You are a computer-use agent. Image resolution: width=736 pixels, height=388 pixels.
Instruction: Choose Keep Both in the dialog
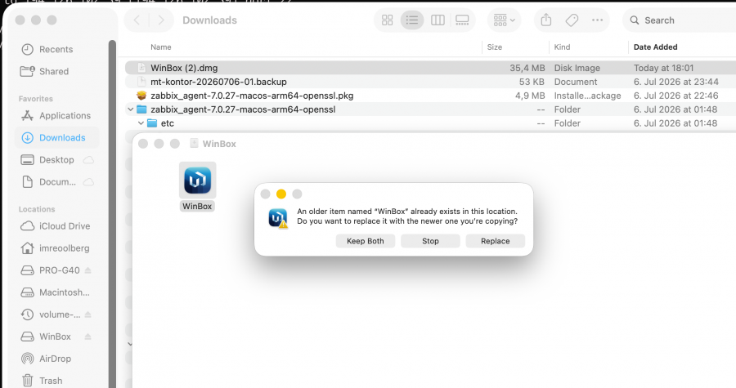coord(366,241)
